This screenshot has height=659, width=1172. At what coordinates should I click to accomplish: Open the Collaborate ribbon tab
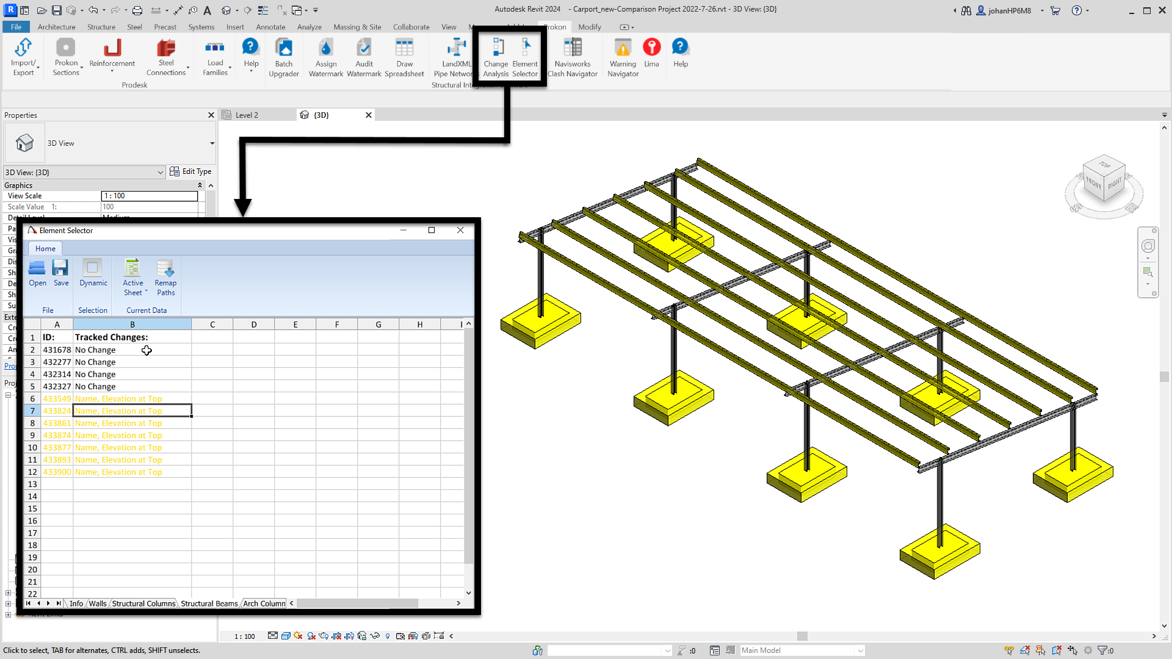pyautogui.click(x=411, y=27)
